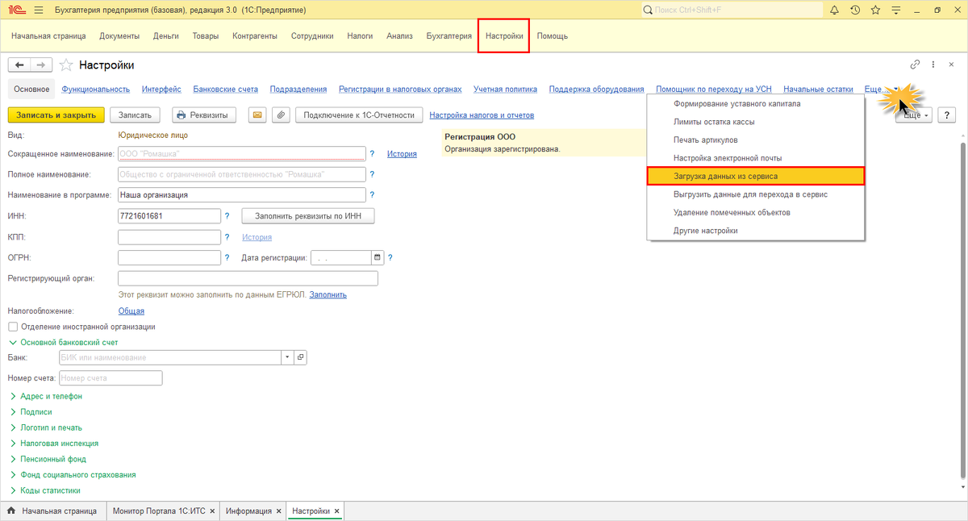968x521 pixels.
Task: Open Настройка налогов и отчетов link
Action: pos(482,115)
